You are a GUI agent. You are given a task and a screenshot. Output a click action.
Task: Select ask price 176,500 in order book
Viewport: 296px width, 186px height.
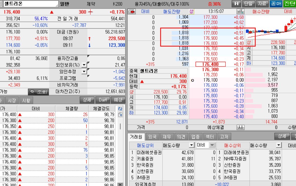(210, 59)
